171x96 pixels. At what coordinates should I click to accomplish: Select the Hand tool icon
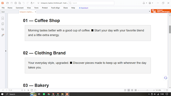[x=32, y=3]
